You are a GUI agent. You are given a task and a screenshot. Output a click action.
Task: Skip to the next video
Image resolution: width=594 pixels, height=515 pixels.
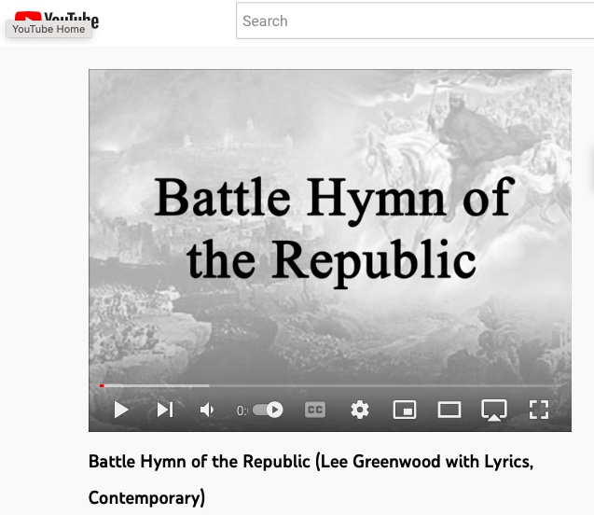coord(165,410)
